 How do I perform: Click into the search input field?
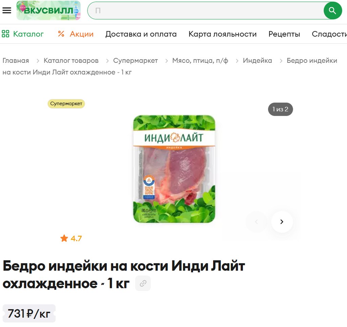[206, 11]
